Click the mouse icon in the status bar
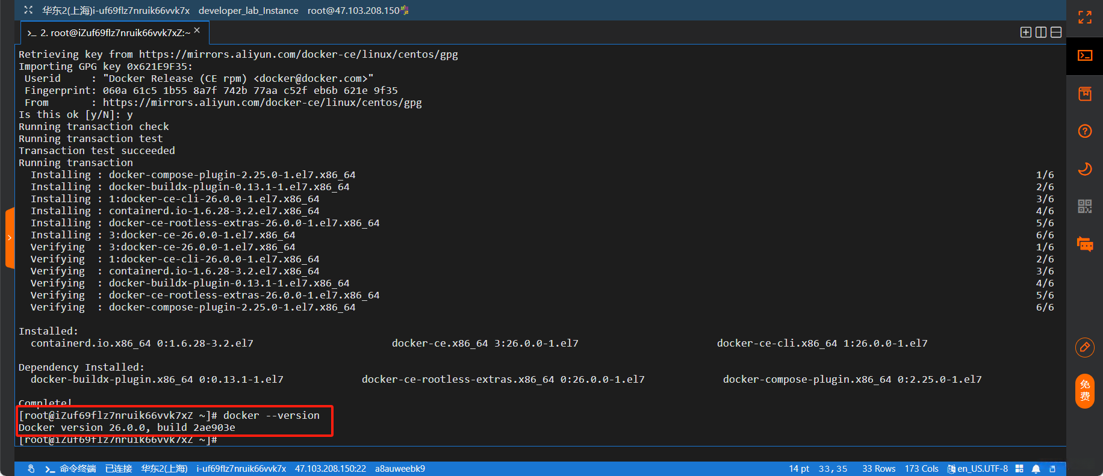This screenshot has width=1103, height=476. (x=31, y=469)
